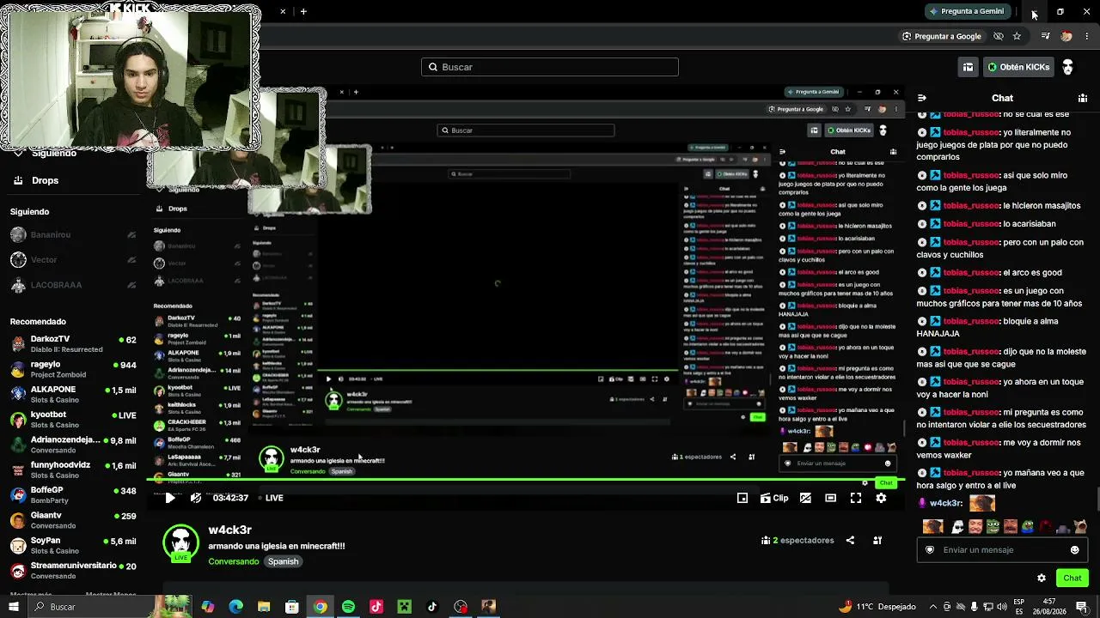Send message with the green Chat button

pos(1072,579)
